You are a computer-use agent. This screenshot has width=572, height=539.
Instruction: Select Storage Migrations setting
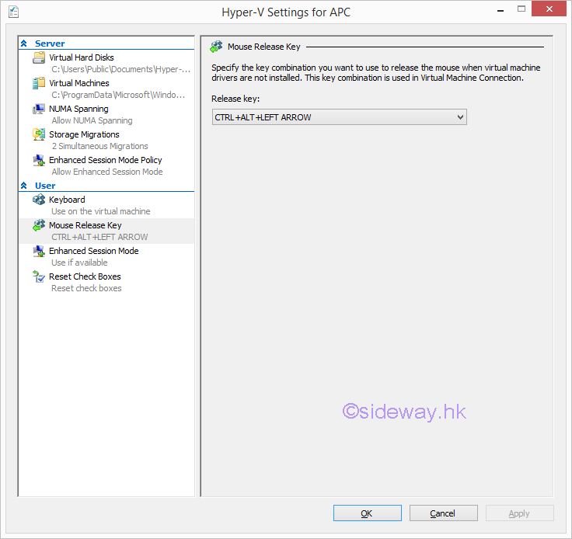[x=84, y=134]
